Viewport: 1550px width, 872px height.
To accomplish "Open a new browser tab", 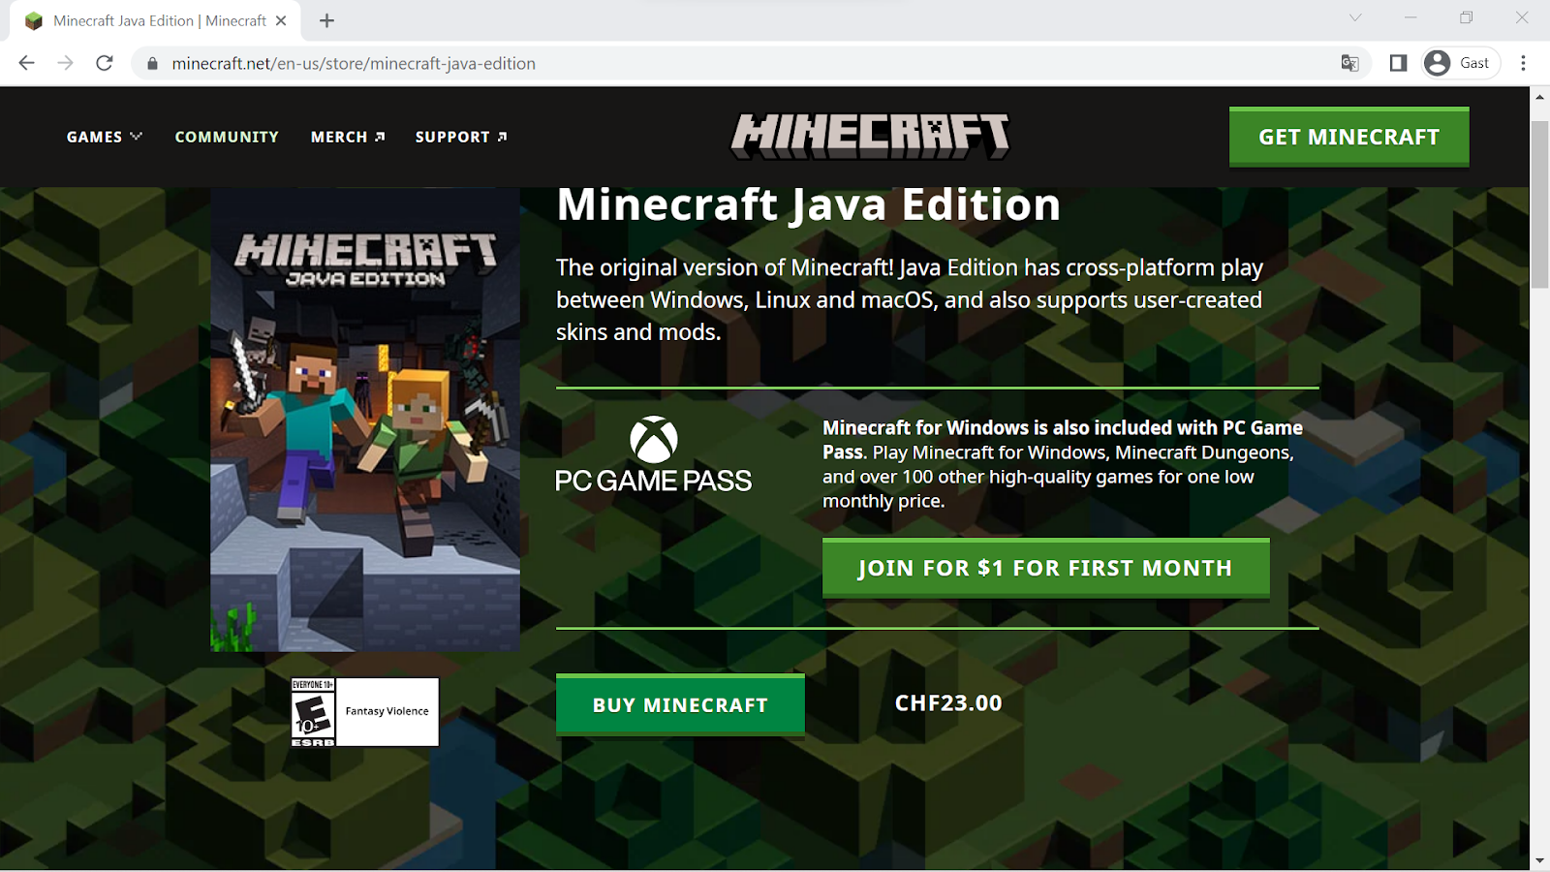I will pos(326,20).
